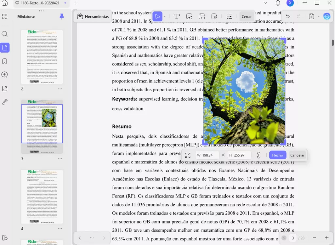
Task: Select the Text editing tool
Action: 177,16
